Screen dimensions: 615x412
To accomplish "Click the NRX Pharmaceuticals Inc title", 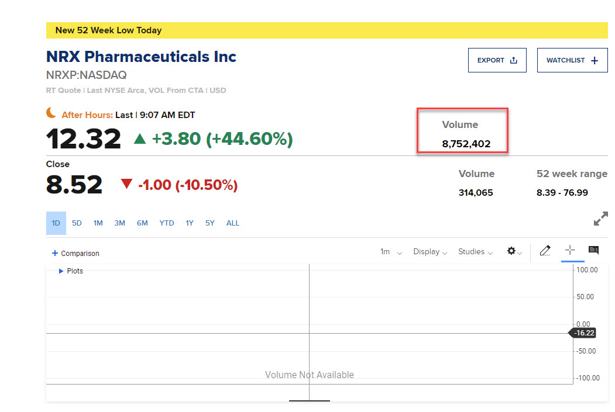I will [x=141, y=57].
